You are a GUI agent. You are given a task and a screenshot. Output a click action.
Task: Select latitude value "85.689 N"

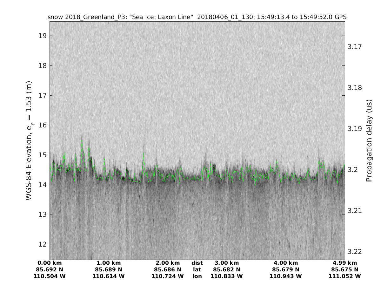[109, 270]
